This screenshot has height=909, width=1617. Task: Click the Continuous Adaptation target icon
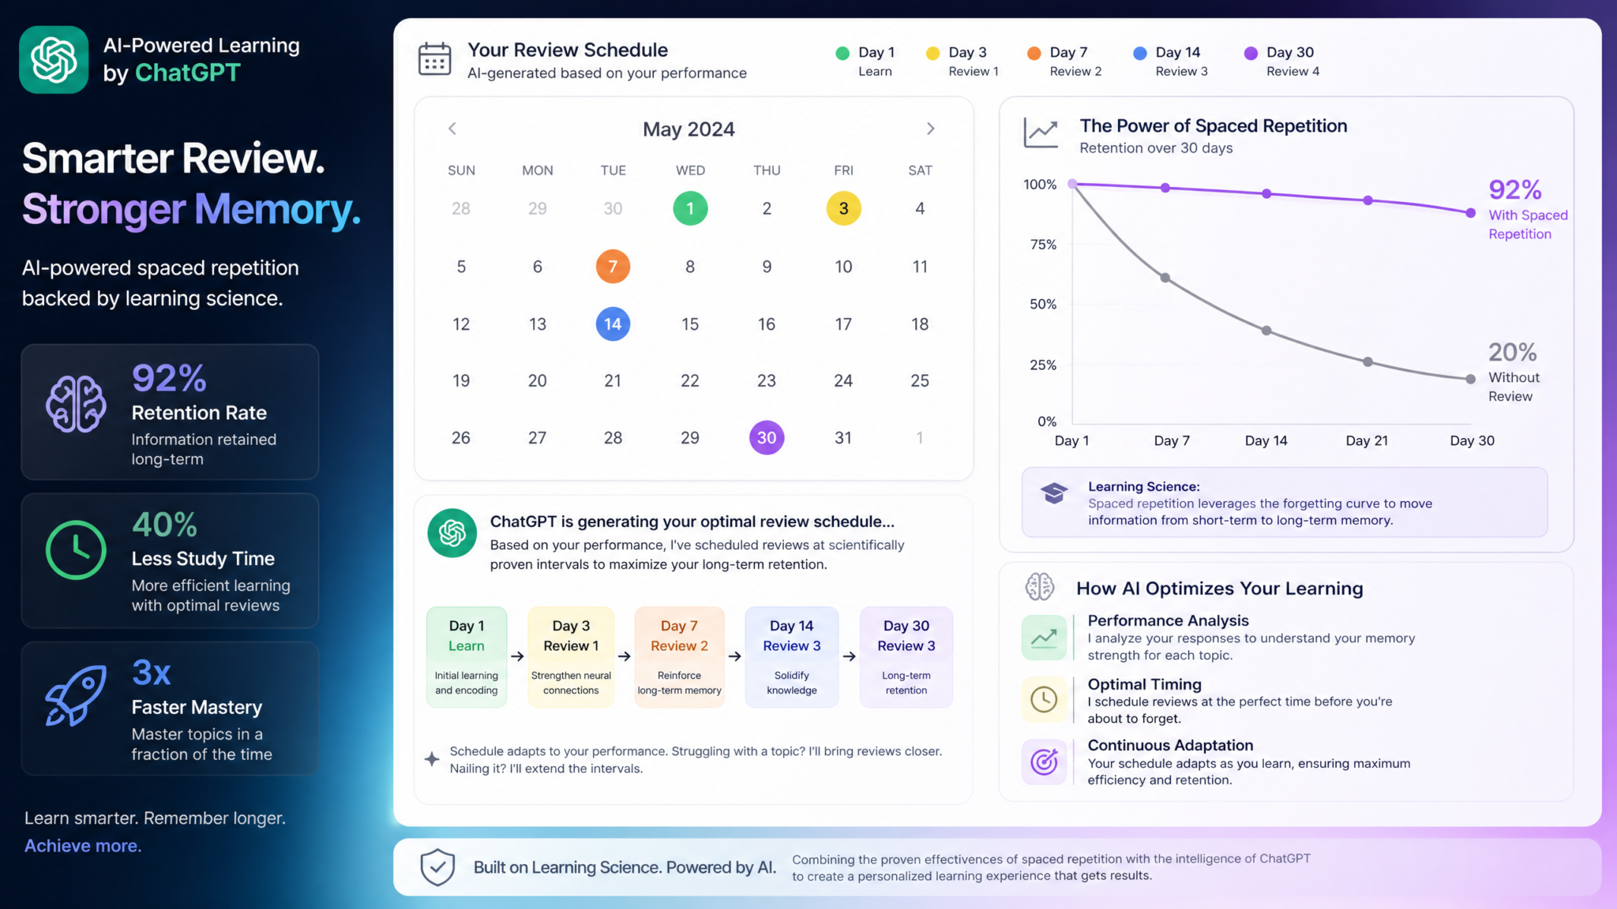coord(1044,761)
